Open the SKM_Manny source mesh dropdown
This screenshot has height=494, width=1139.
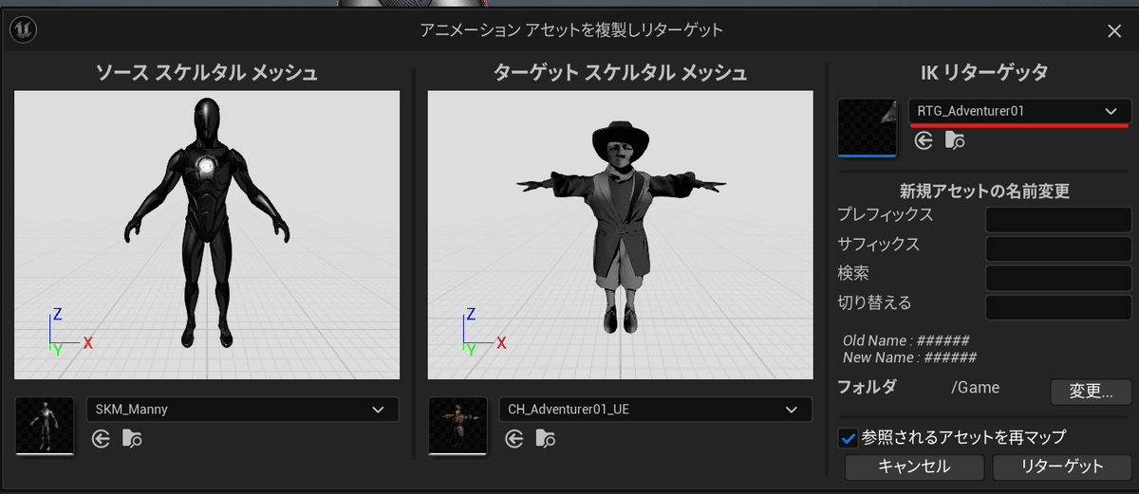click(242, 410)
